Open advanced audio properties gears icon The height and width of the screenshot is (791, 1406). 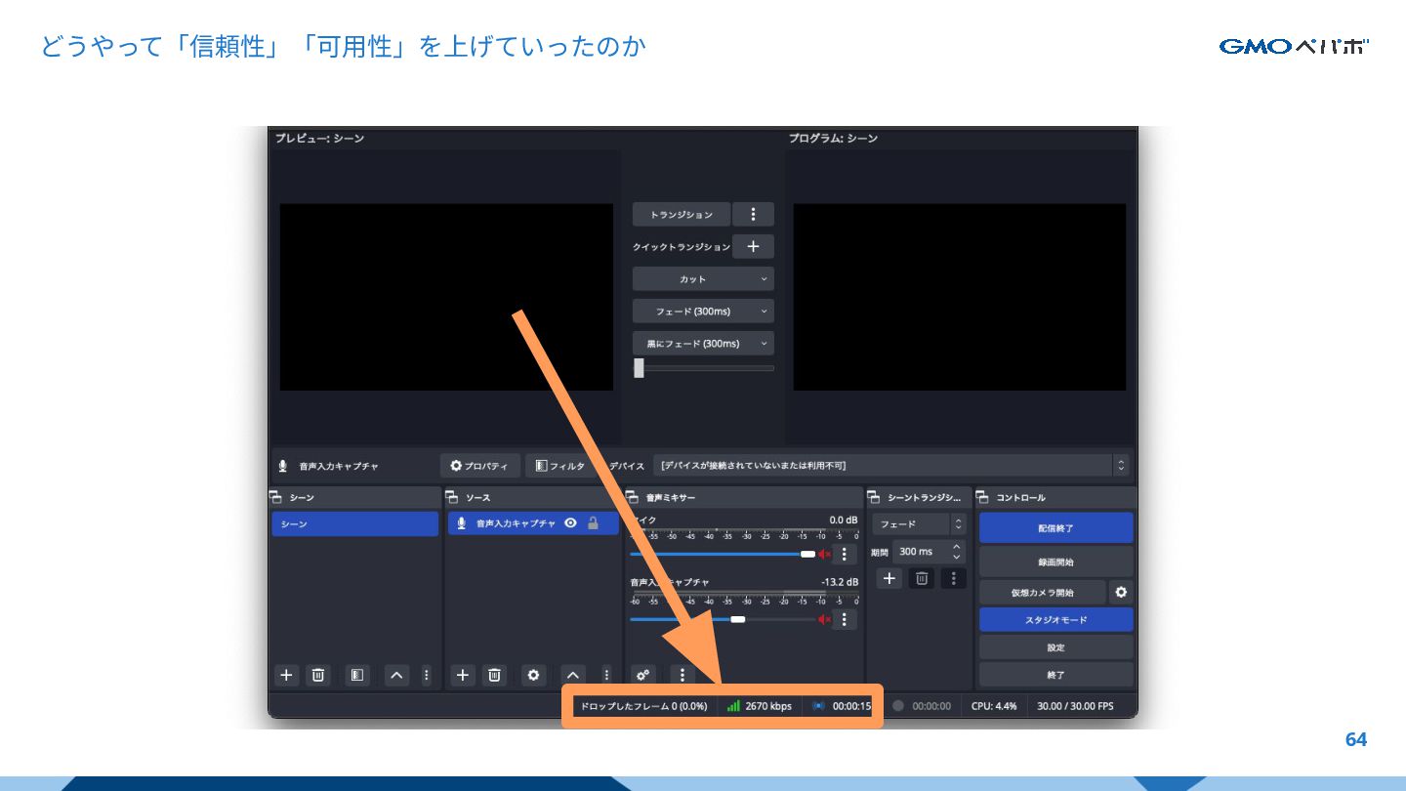tap(642, 675)
